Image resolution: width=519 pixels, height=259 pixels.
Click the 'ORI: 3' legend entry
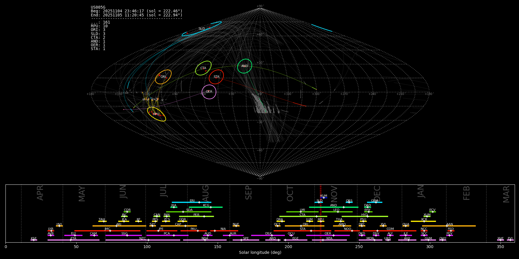pos(98,30)
